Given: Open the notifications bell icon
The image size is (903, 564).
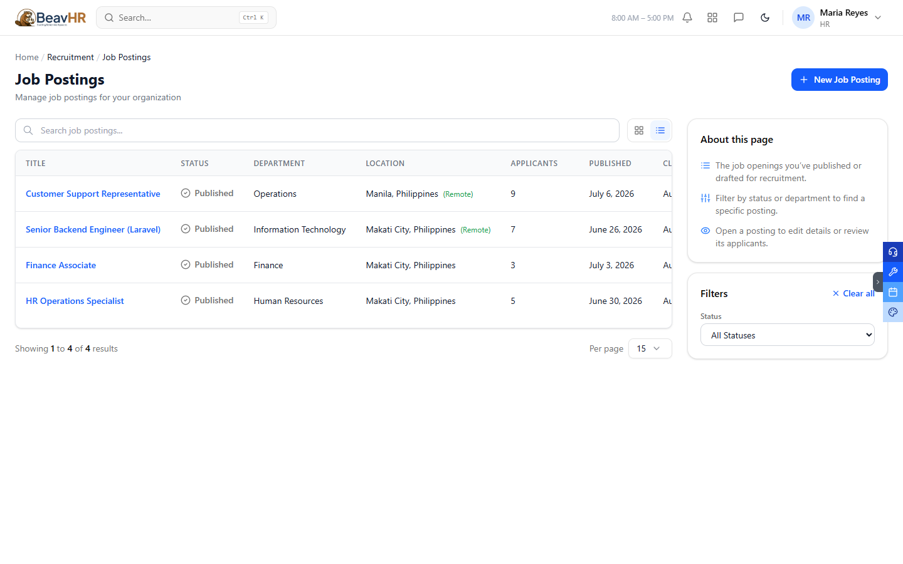Looking at the screenshot, I should (687, 18).
